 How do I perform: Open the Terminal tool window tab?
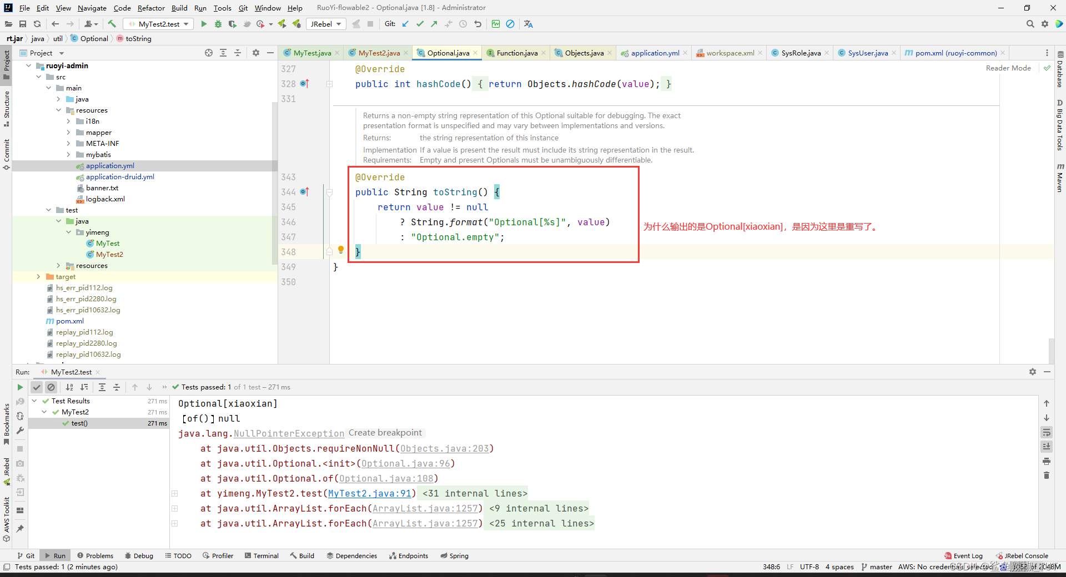[262, 555]
